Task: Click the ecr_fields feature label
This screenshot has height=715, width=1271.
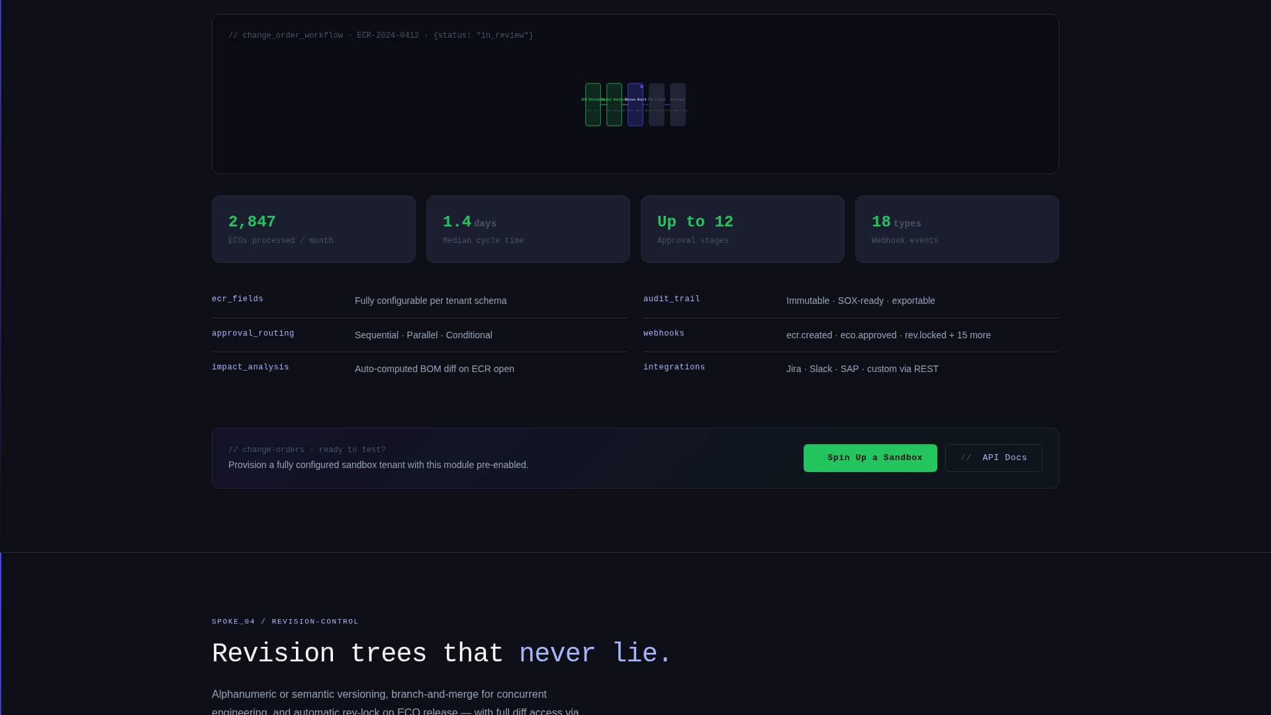Action: coord(237,299)
